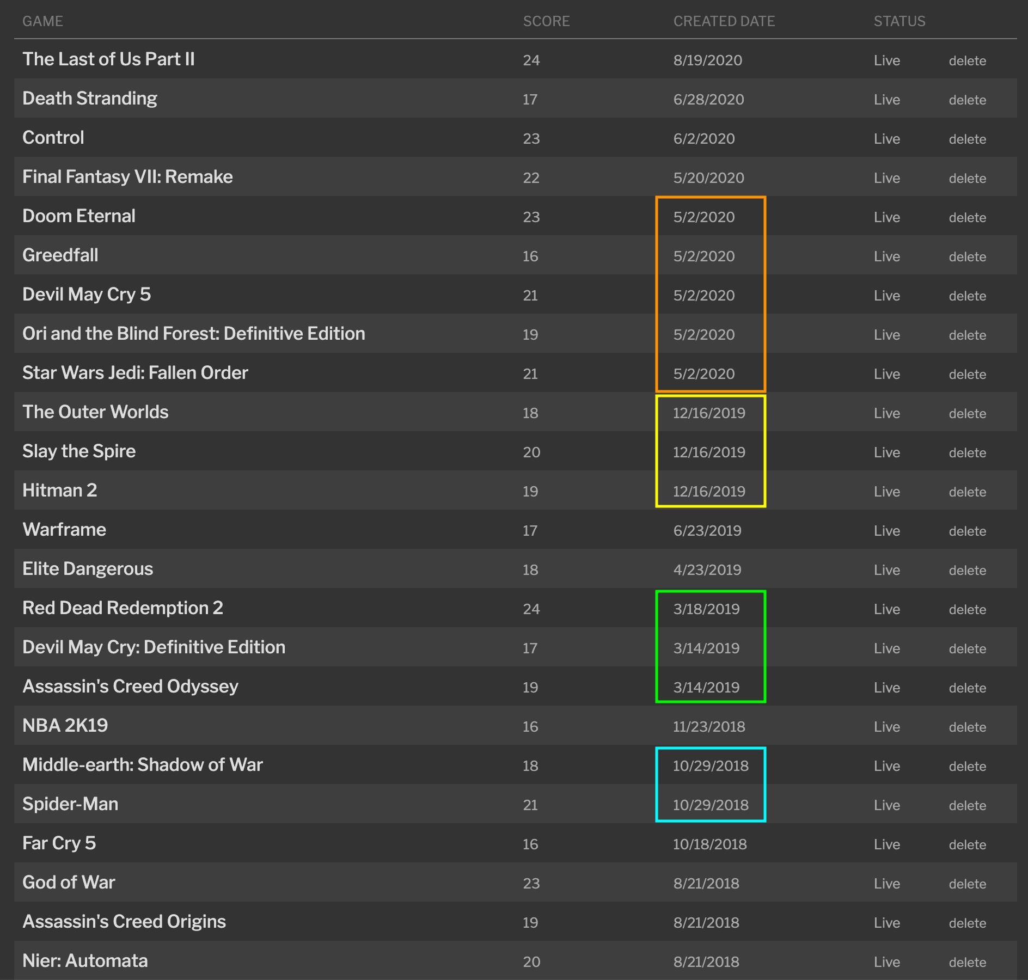Click Live status of God of War
The height and width of the screenshot is (980, 1028).
(x=887, y=884)
